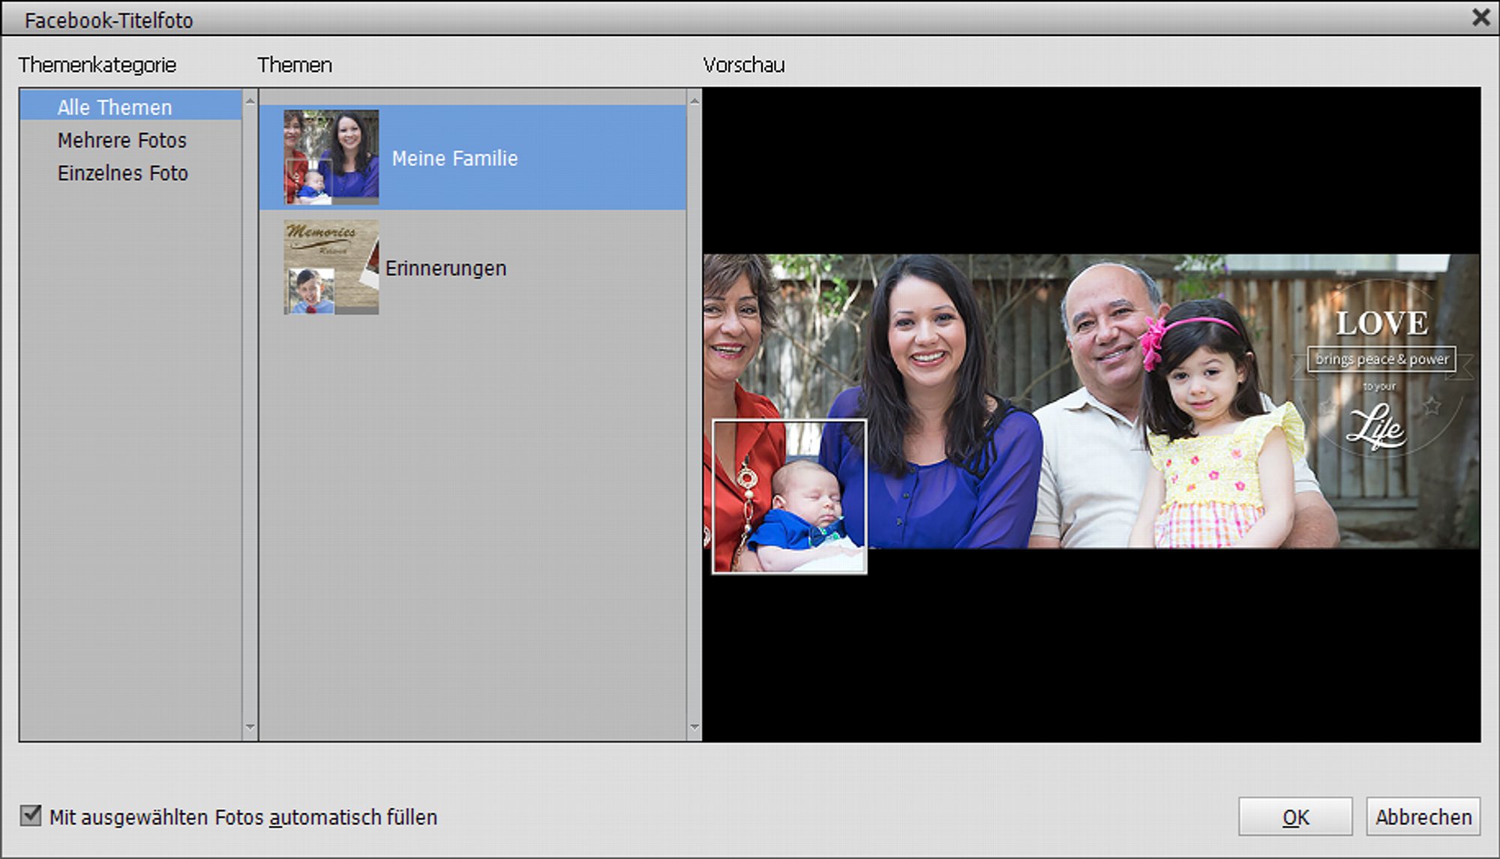Toggle 'Mit ausgewählten Fotos automatisch füllen' checkbox
This screenshot has width=1500, height=859.
(31, 815)
